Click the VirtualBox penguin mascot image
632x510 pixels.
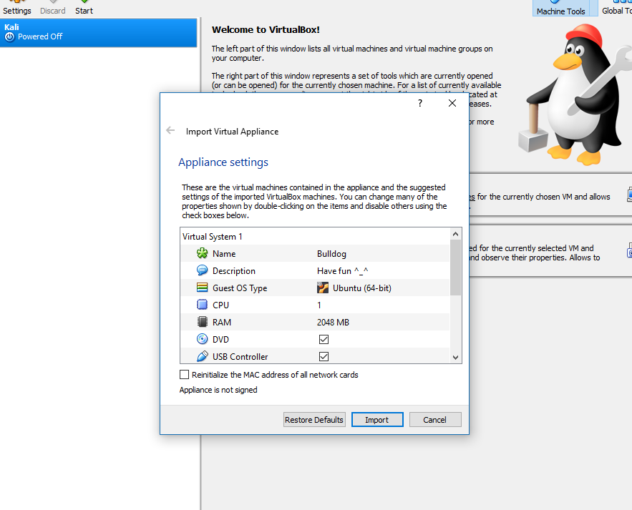[x=575, y=94]
